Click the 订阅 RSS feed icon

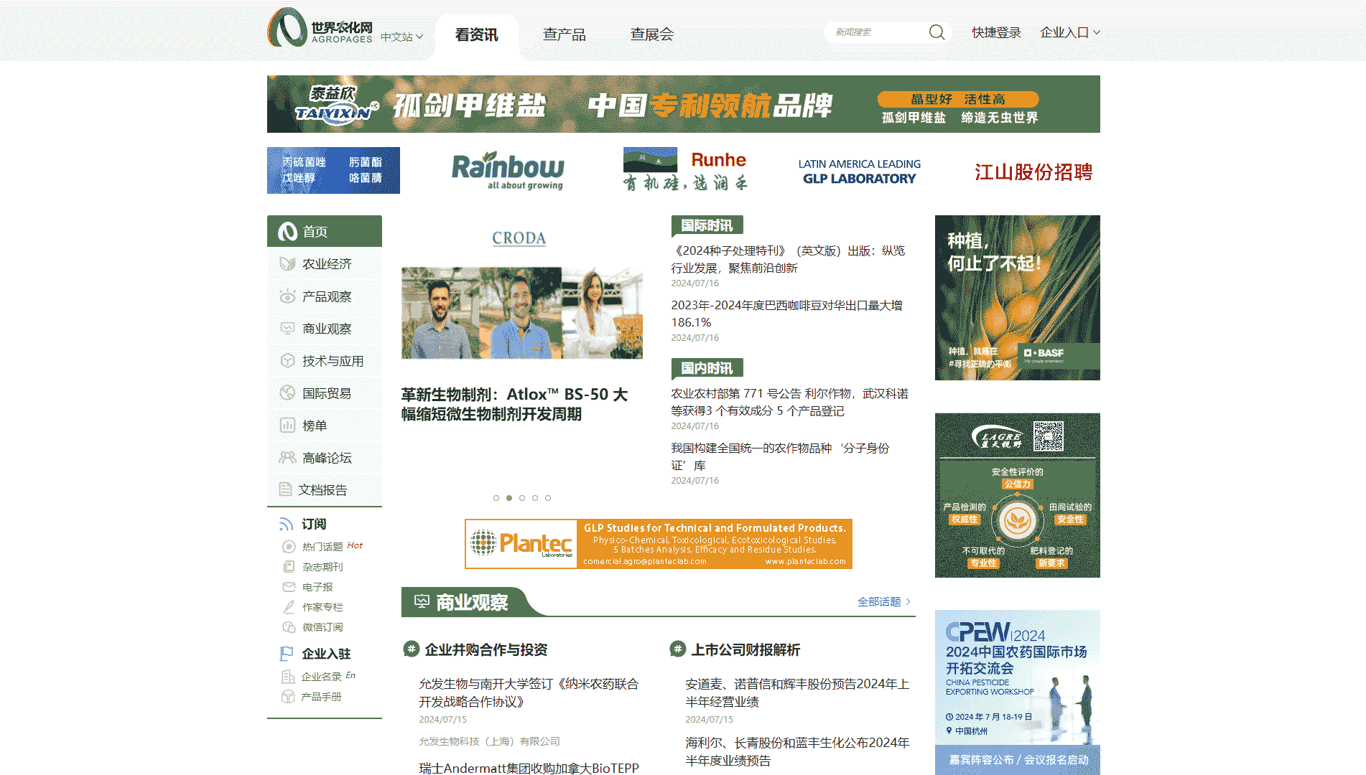(x=286, y=524)
